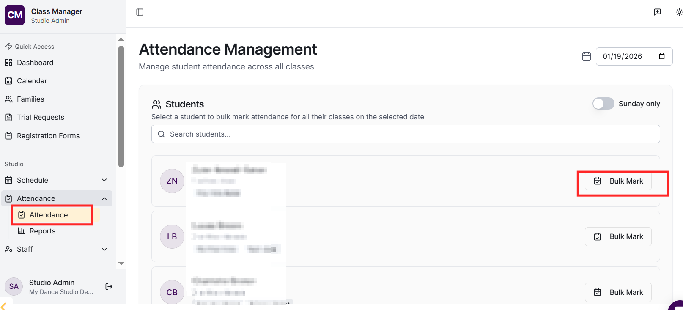The image size is (683, 310).
Task: Click Bulk Mark for student ZN
Action: coord(618,181)
